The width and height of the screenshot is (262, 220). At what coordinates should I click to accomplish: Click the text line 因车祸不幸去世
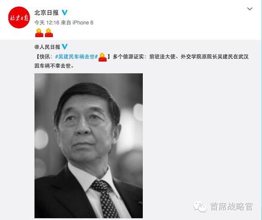[54, 66]
